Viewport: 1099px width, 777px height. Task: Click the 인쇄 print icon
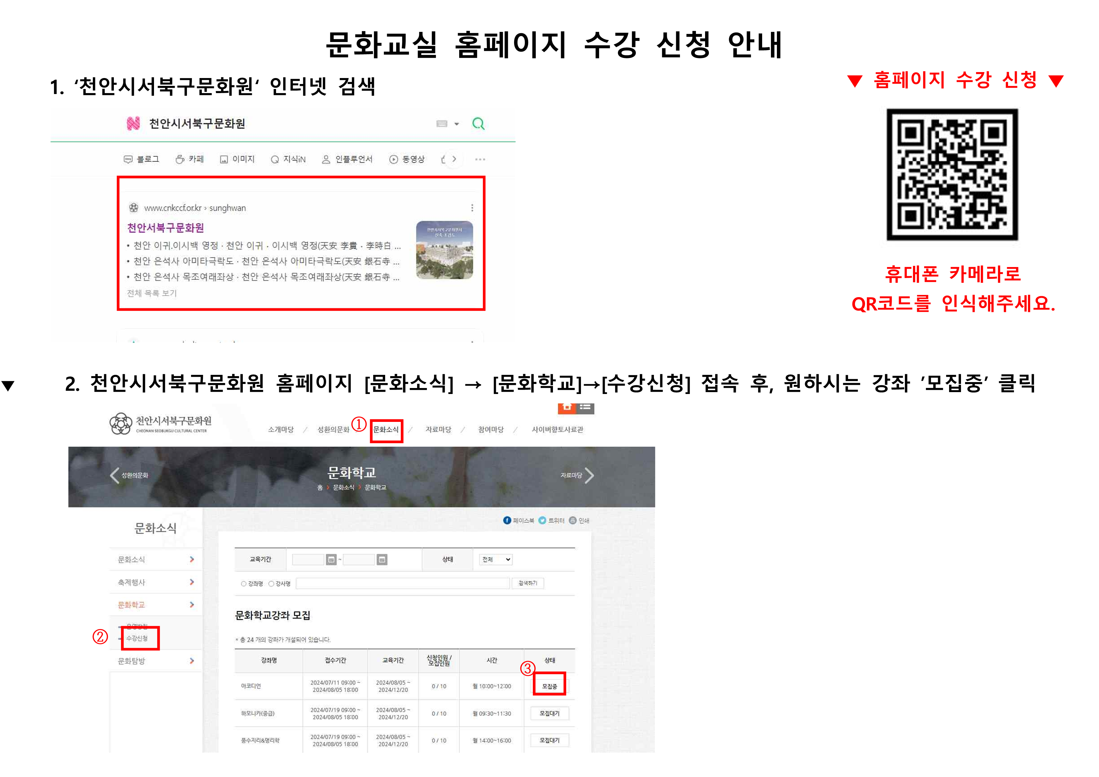[572, 520]
